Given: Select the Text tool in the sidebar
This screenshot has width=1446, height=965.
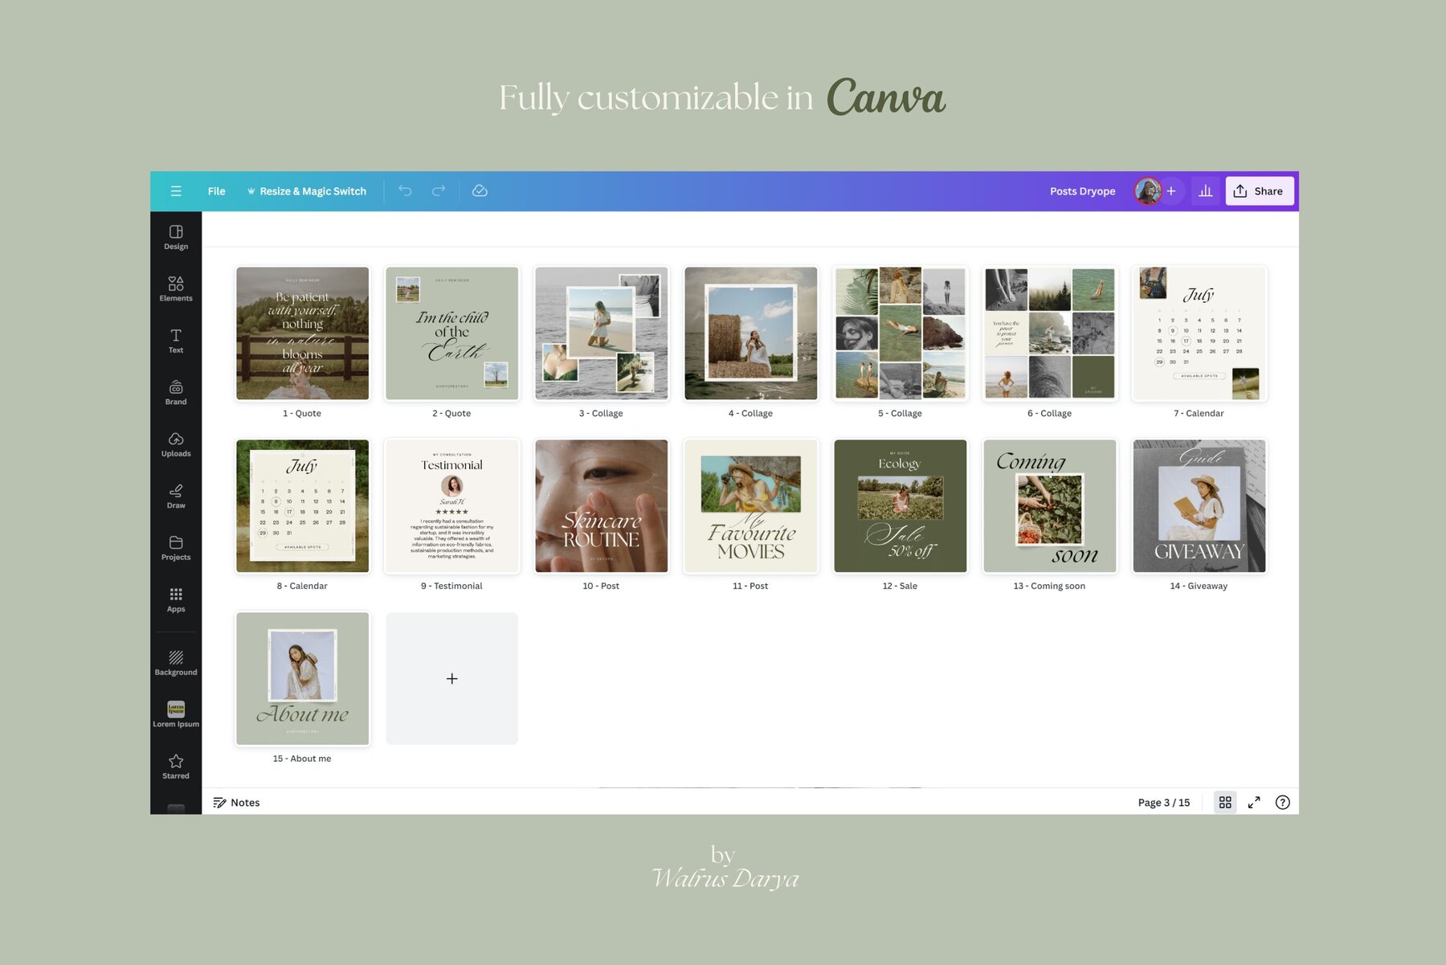Looking at the screenshot, I should coord(175,340).
